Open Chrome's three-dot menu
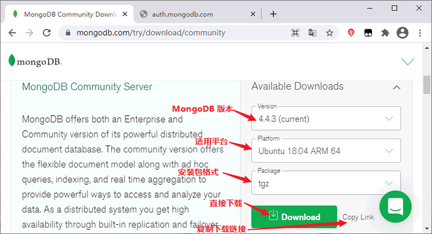432x234 pixels. [420, 33]
